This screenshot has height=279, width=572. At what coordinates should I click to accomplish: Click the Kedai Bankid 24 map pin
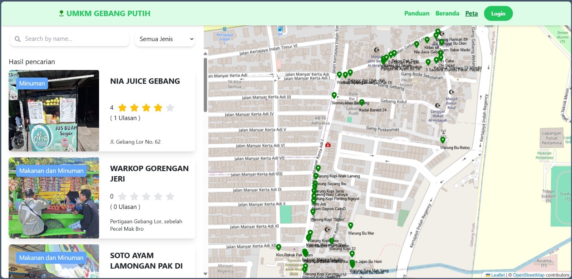click(362, 103)
